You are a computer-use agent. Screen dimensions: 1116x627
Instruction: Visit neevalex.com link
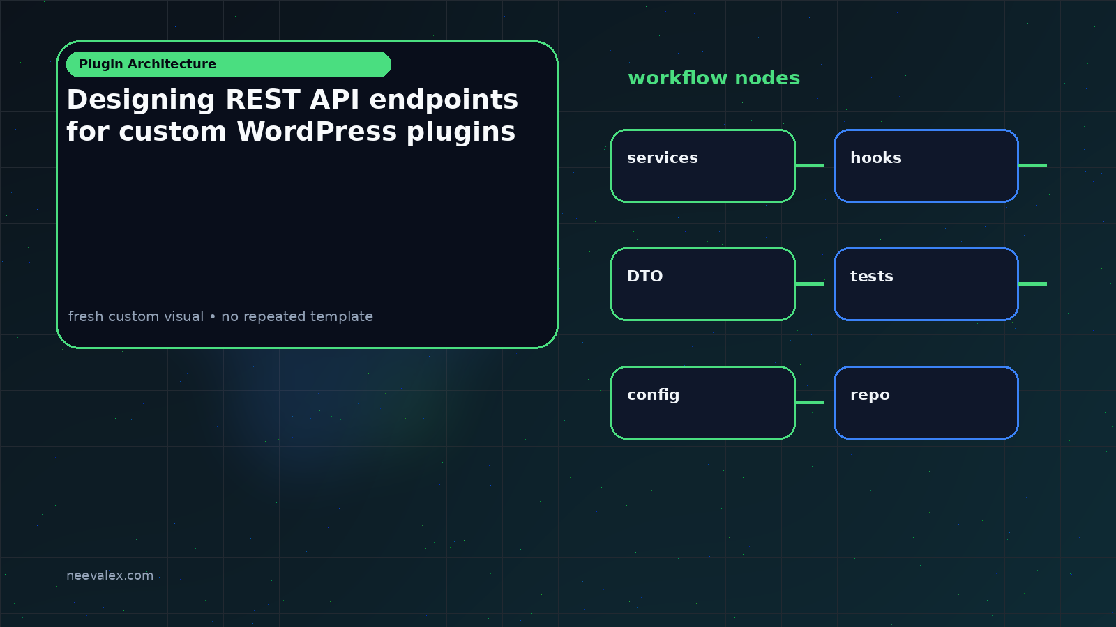point(110,575)
